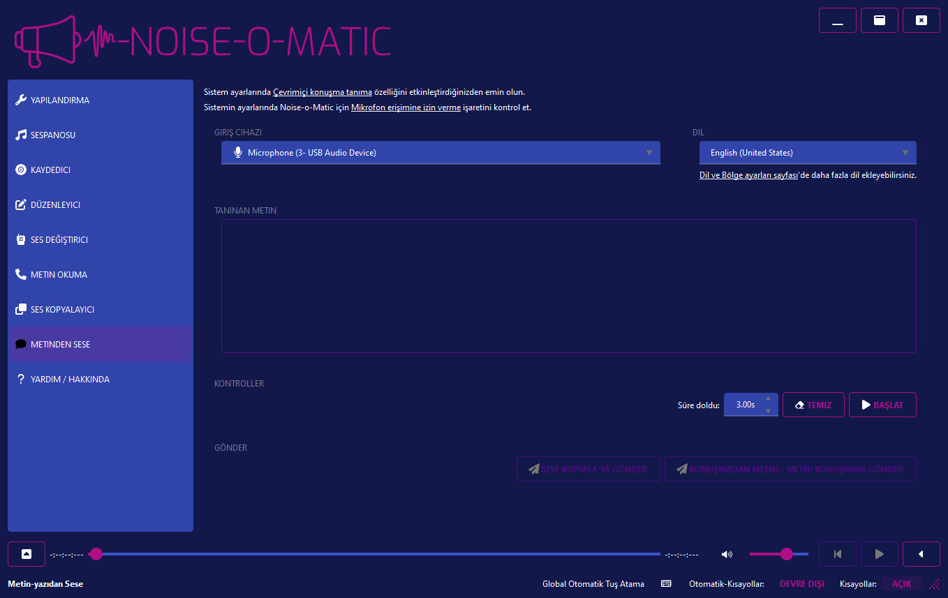Screen dimensions: 948x598
Task: Open the Giriş Cihazı microphone dropdown
Action: (x=440, y=152)
